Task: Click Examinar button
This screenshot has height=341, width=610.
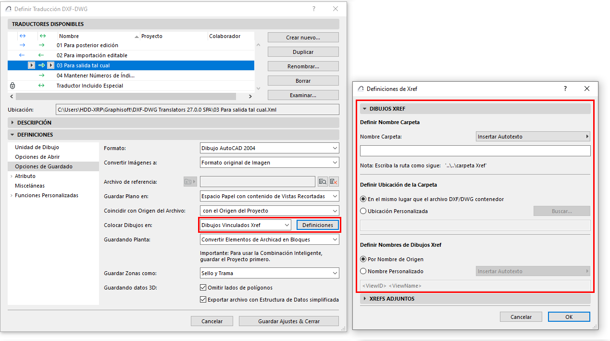Action: pos(303,95)
